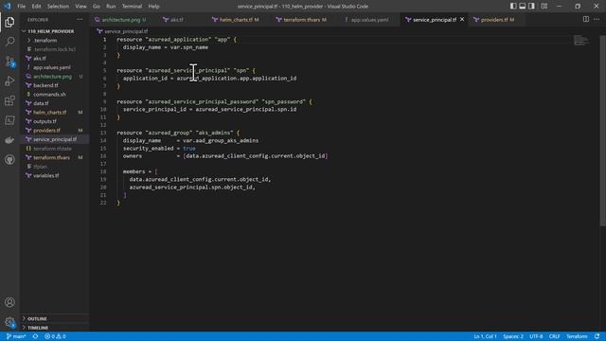Screen dimensions: 606x341
Task: Open app.values.yaml in the explorer
Action: point(52,67)
